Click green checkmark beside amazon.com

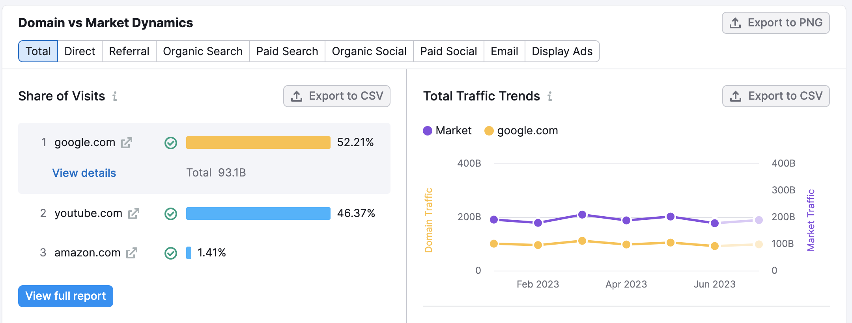point(171,253)
